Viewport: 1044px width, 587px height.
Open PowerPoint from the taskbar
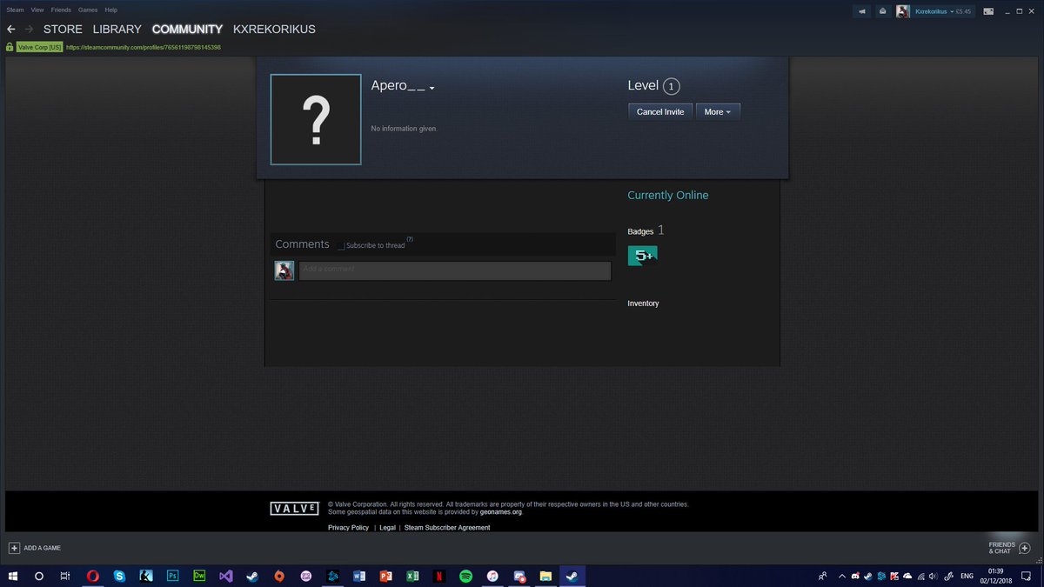386,576
